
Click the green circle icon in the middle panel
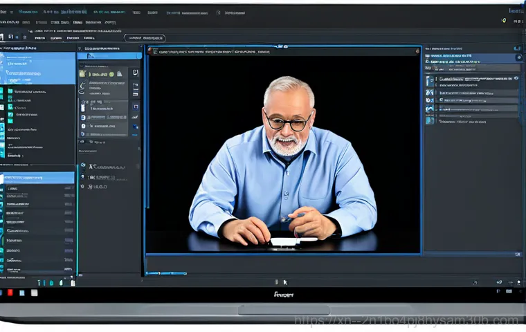point(111,74)
